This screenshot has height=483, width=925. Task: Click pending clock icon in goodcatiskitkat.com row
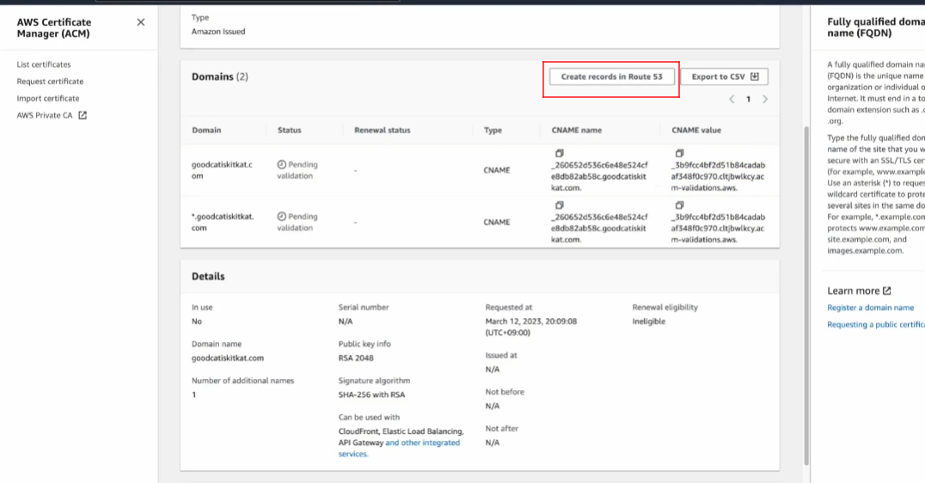(282, 164)
